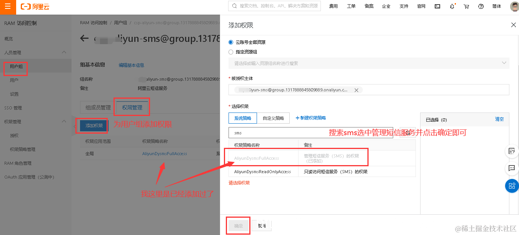Viewport: 519px width, 235px height.
Task: Open 概览 in sidebar
Action: coord(8,39)
